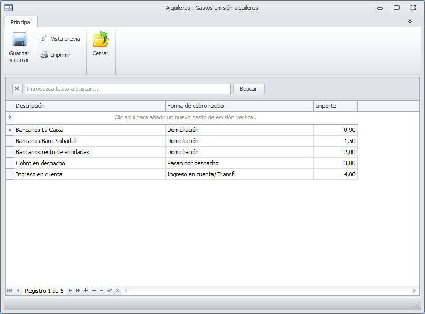Image resolution: width=425 pixels, height=314 pixels.
Task: Click the new row to add a gasto
Action: click(185, 117)
